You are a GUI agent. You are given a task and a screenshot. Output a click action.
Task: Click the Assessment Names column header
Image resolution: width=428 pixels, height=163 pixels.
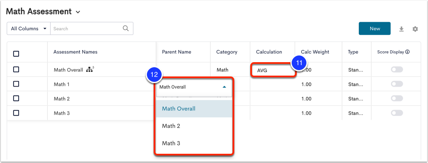click(x=75, y=52)
